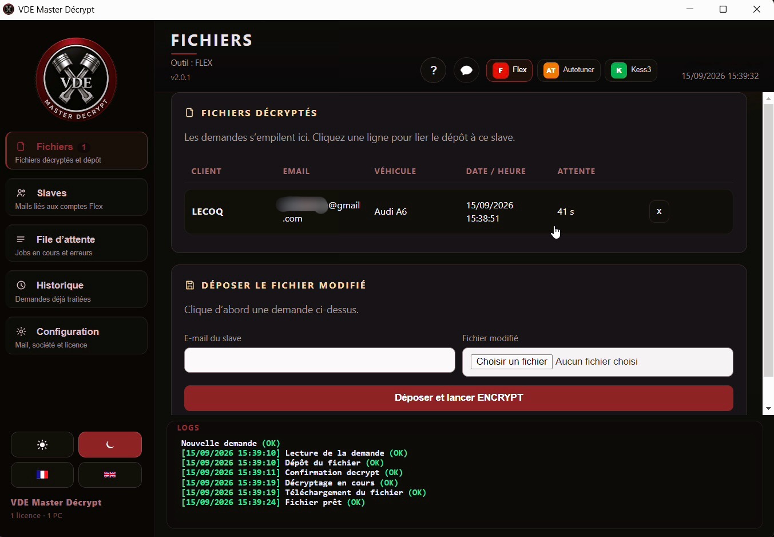
Task: Switch to dark theme moon icon
Action: tap(110, 445)
